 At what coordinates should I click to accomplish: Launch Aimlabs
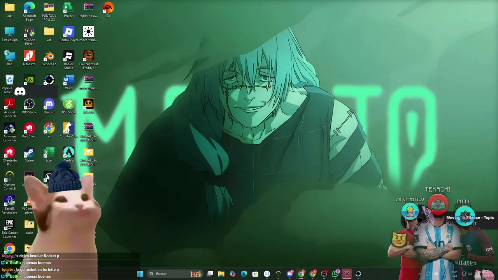[x=69, y=154]
